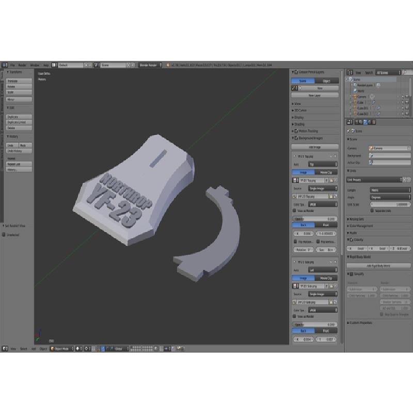Image resolution: width=413 pixels, height=413 pixels.
Task: Open the Window menu
Action: (x=35, y=65)
